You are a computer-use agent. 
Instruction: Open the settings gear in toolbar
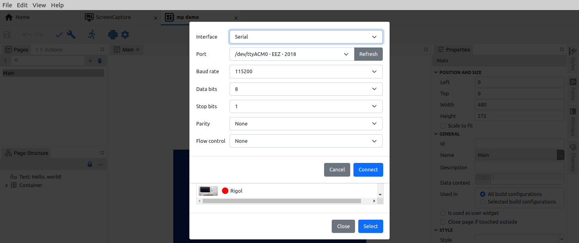[x=125, y=35]
